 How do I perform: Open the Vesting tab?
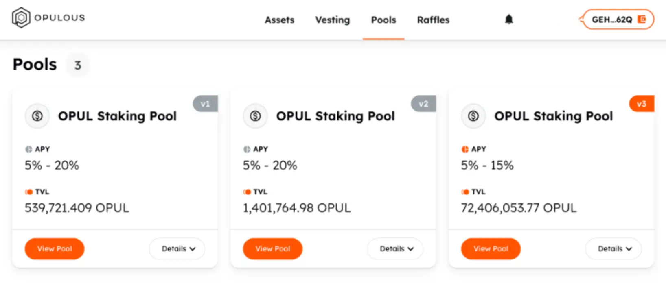coord(332,20)
